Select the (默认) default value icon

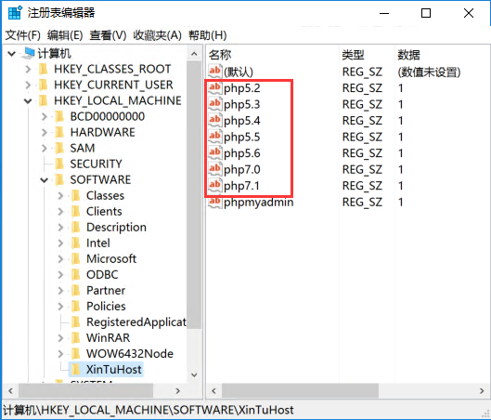tap(215, 72)
